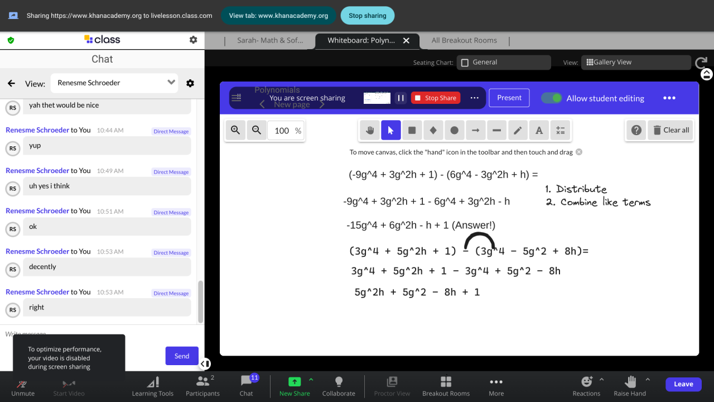
Task: Dismiss the move canvas hint
Action: [x=579, y=152]
